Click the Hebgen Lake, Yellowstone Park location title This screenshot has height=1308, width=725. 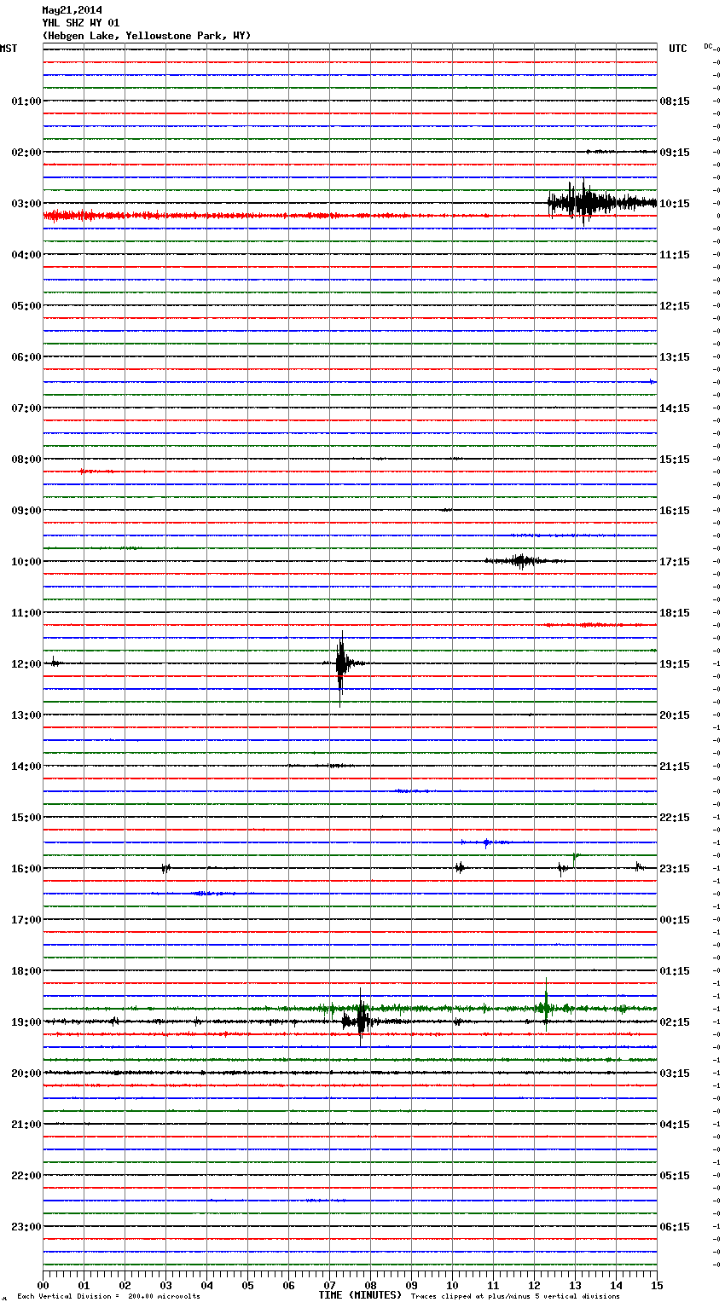(147, 36)
